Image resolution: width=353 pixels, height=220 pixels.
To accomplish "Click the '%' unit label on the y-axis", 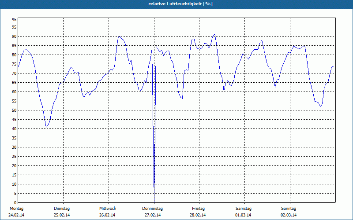I will click(14, 20).
